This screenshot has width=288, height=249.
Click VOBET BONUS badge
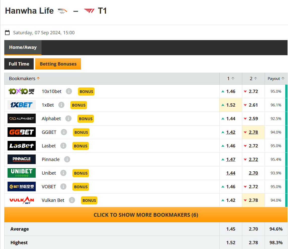coord(81,187)
